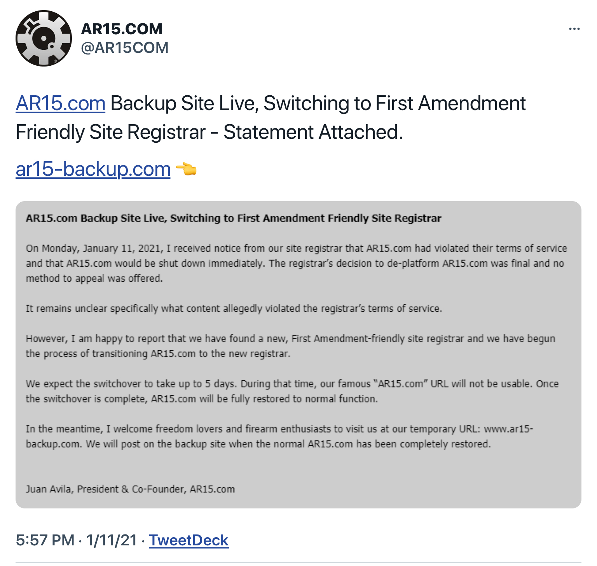597x566 pixels.
Task: Click the 'It remains unclear specifically' sentence
Action: coord(234,308)
